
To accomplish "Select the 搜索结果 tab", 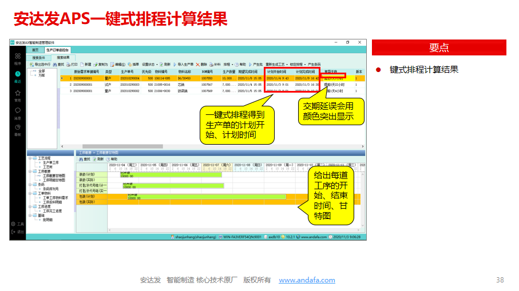I will pos(63,58).
